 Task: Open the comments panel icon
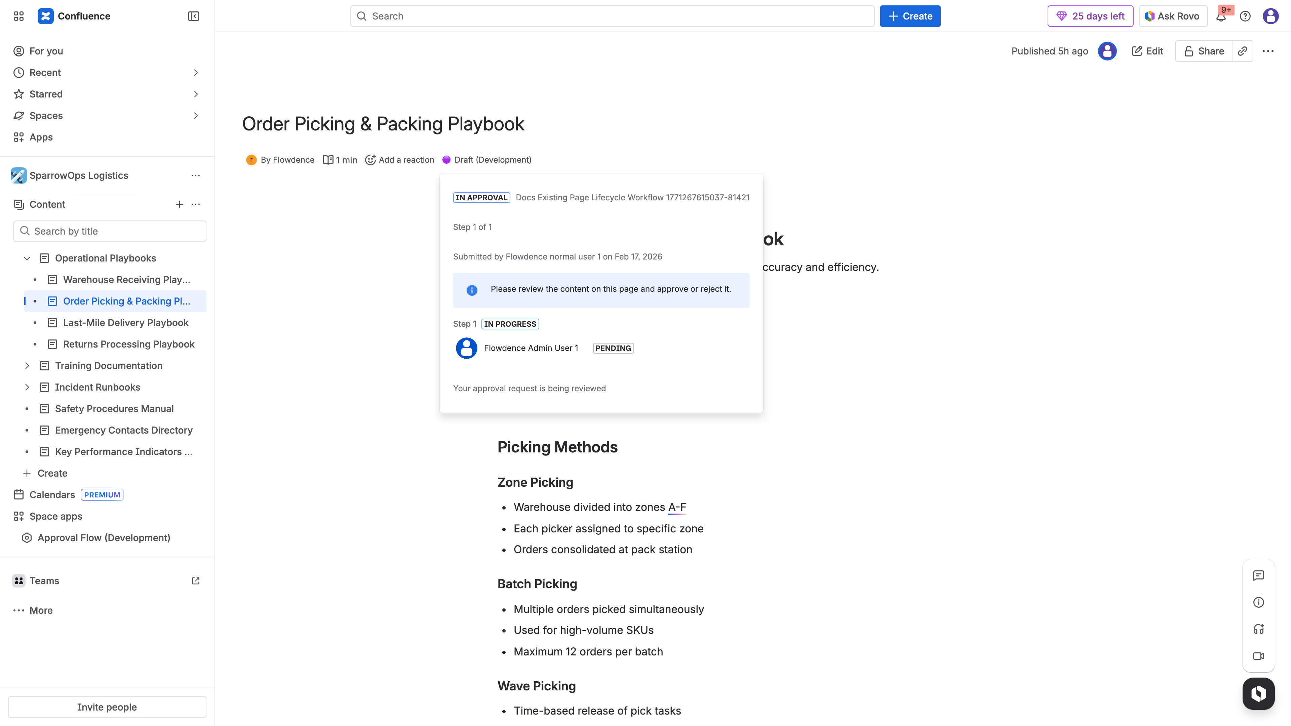click(x=1258, y=575)
